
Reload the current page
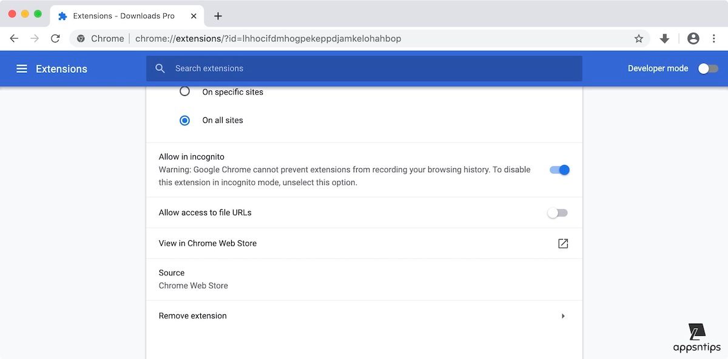[x=55, y=38]
